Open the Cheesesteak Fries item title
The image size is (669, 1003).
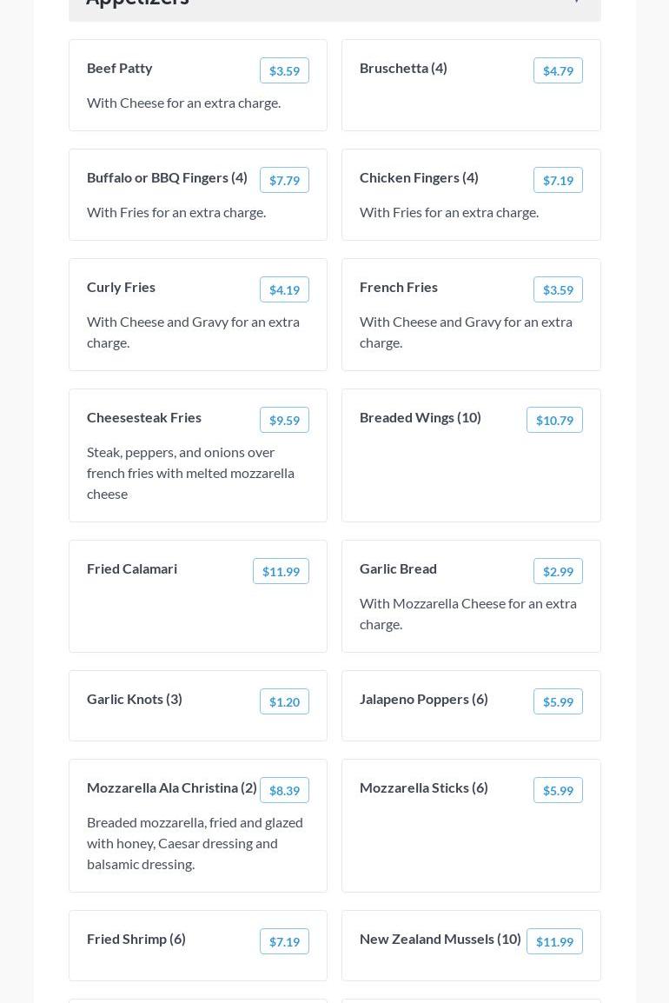(144, 417)
